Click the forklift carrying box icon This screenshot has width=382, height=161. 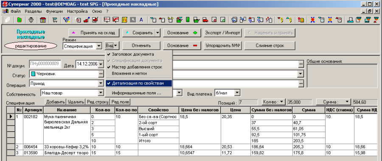coord(95,20)
